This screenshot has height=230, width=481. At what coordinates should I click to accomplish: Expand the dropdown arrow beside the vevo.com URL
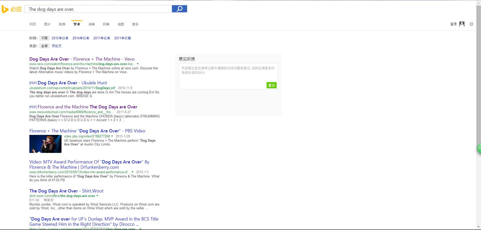point(138,64)
